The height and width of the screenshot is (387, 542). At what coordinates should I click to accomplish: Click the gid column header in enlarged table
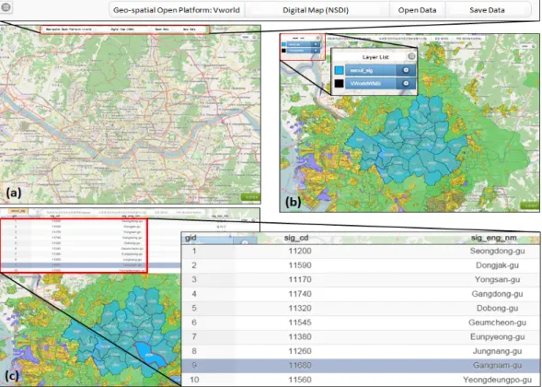(x=190, y=238)
